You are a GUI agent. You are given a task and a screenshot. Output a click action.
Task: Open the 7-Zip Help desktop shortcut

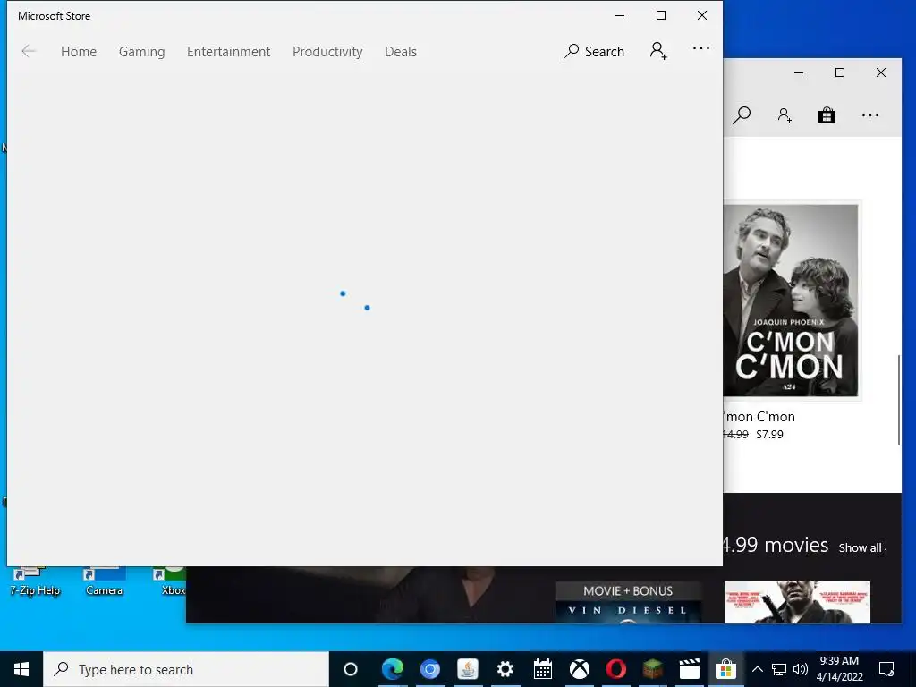(x=35, y=581)
